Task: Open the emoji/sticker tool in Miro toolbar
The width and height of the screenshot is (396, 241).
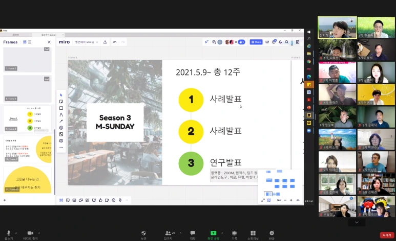Action: [61, 128]
